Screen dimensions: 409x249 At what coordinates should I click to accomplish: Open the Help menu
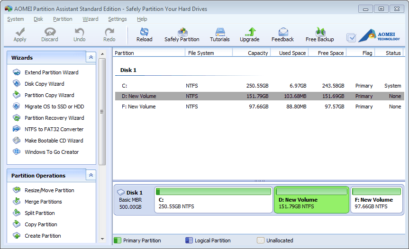pyautogui.click(x=142, y=19)
